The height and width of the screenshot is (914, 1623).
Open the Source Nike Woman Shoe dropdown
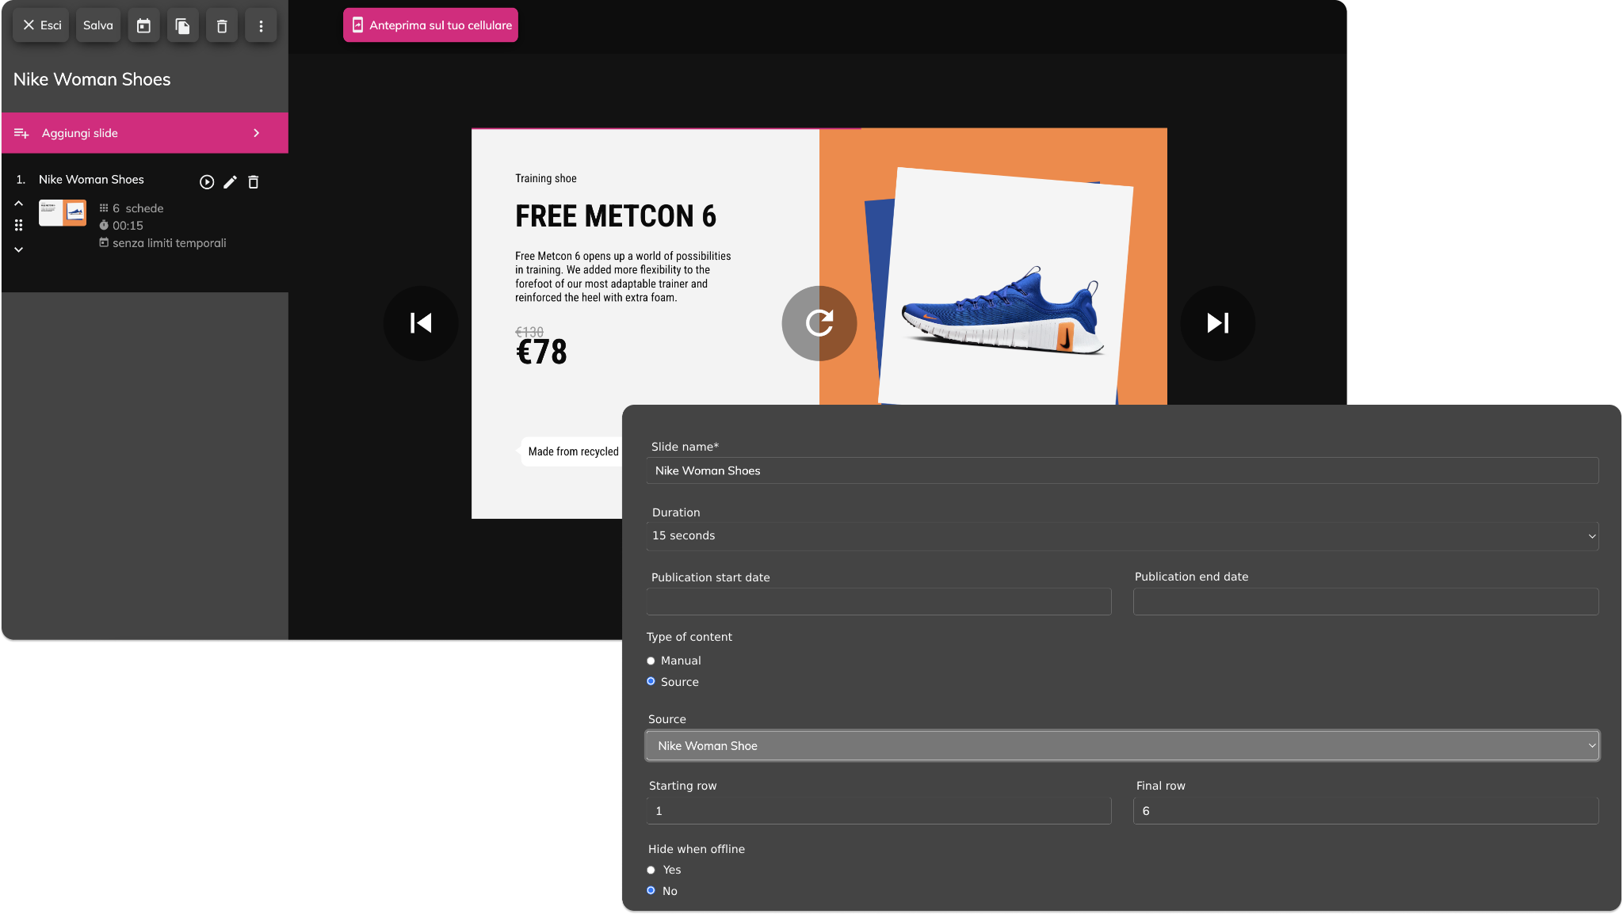(x=1122, y=745)
